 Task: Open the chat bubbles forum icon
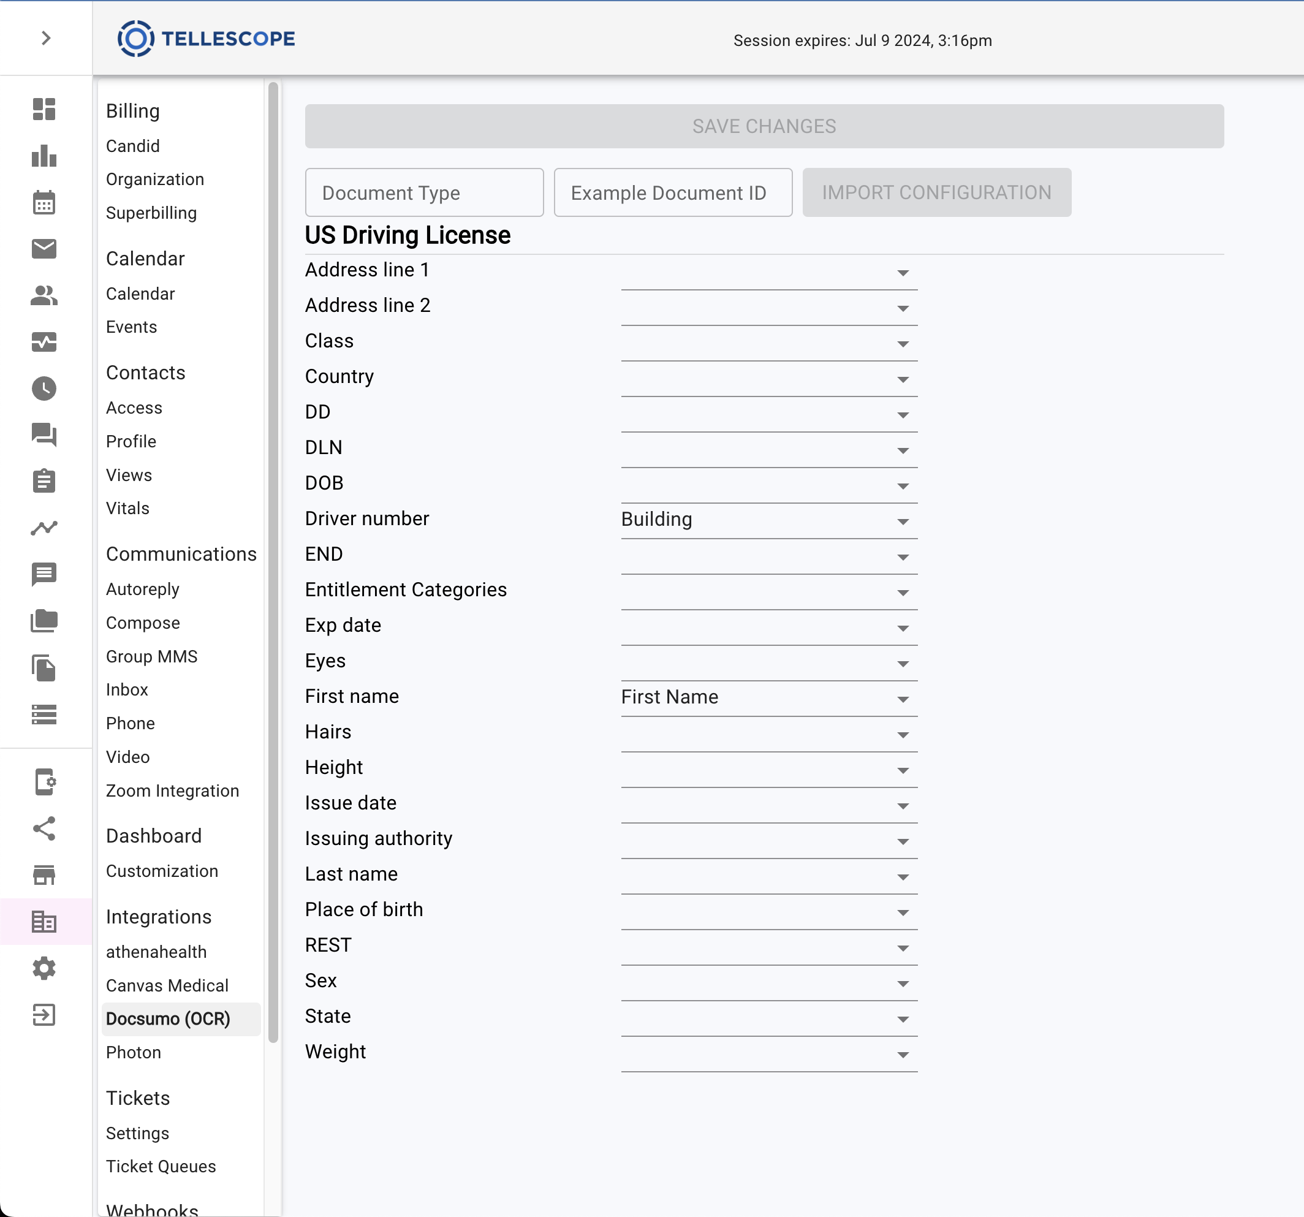44,434
